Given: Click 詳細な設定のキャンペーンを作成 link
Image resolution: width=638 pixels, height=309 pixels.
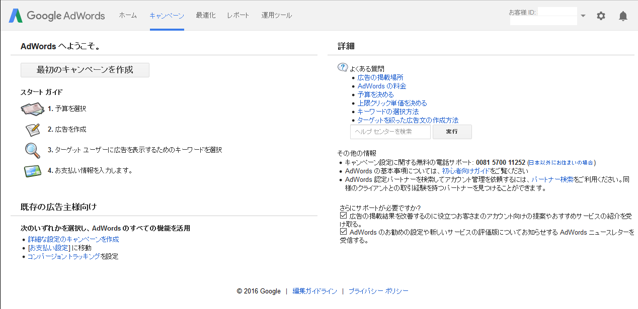Looking at the screenshot, I should 73,239.
